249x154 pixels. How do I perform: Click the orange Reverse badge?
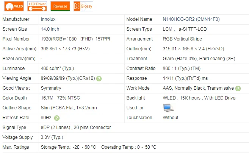(x=60, y=6)
